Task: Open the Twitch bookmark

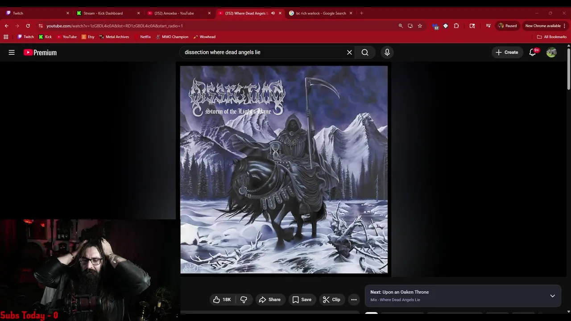Action: click(25, 37)
